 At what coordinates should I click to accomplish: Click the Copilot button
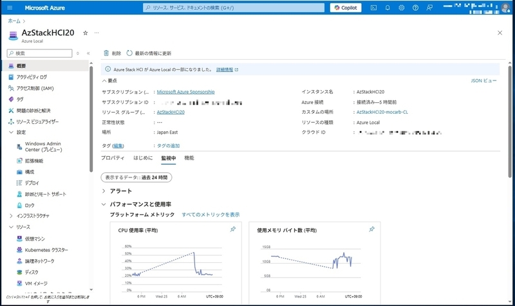pyautogui.click(x=346, y=8)
